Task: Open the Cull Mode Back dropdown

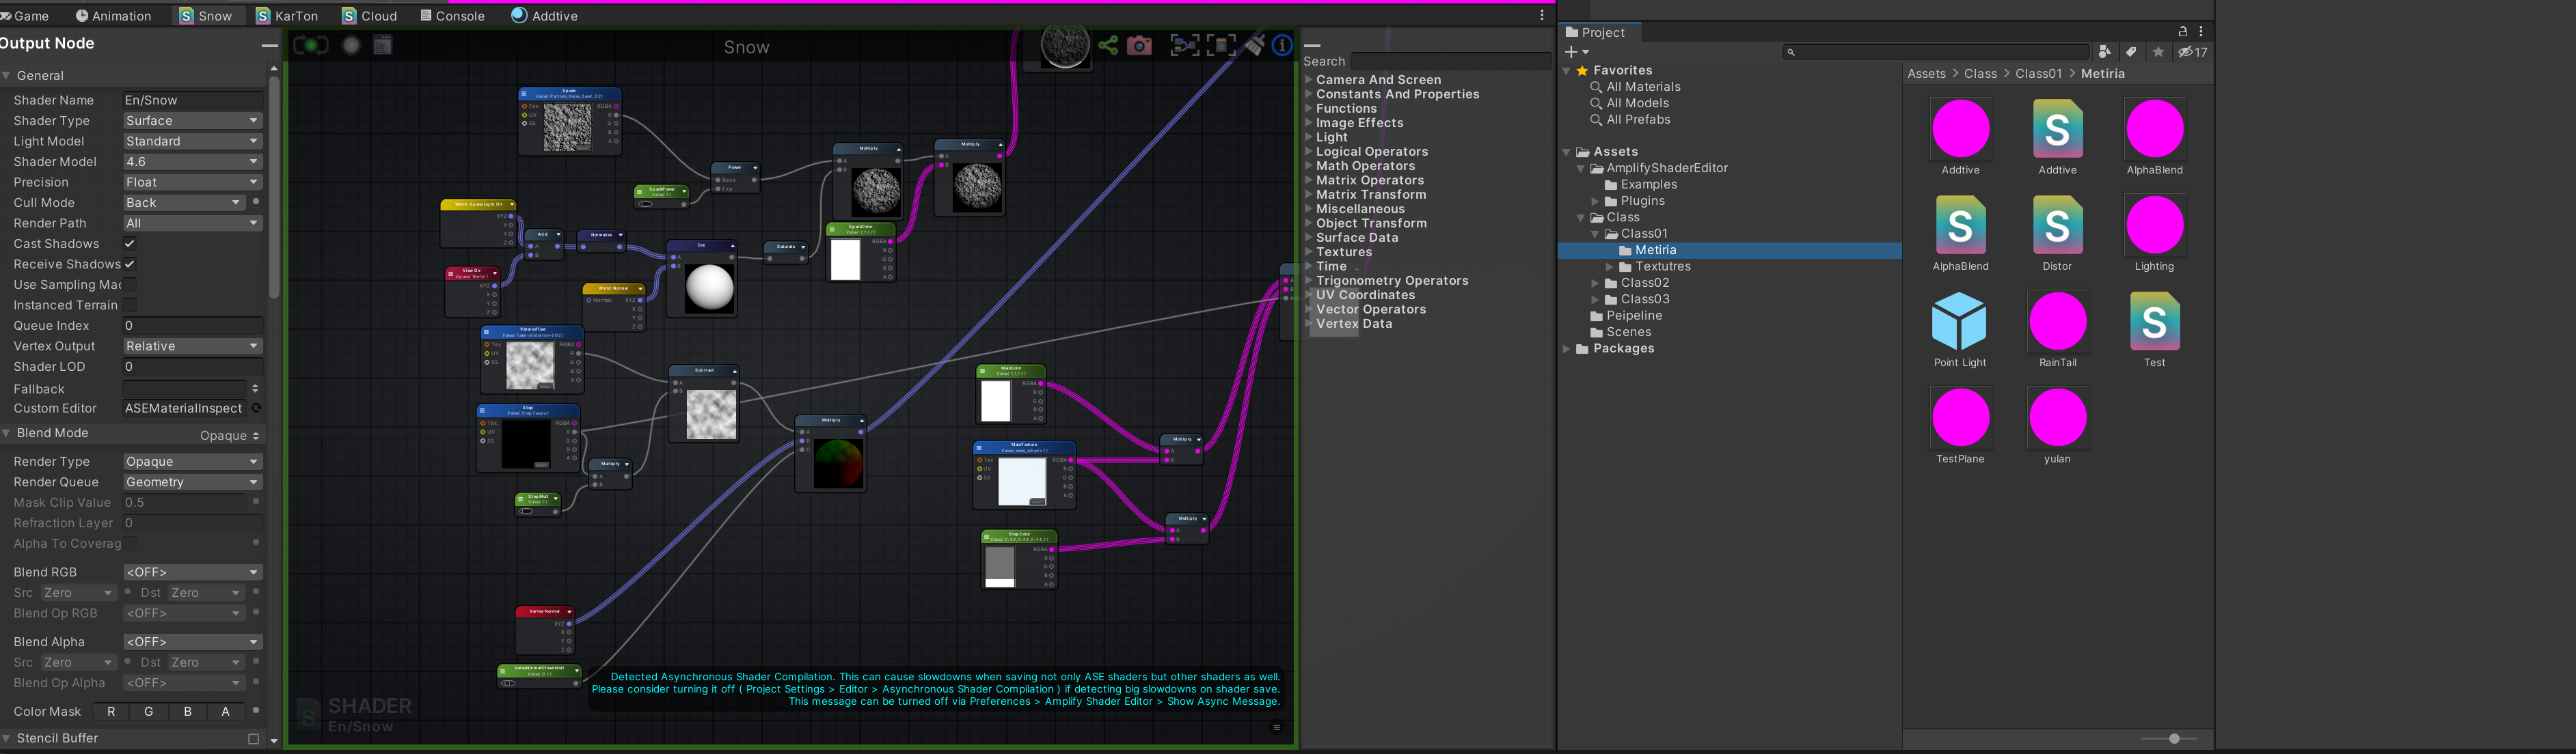Action: point(184,203)
